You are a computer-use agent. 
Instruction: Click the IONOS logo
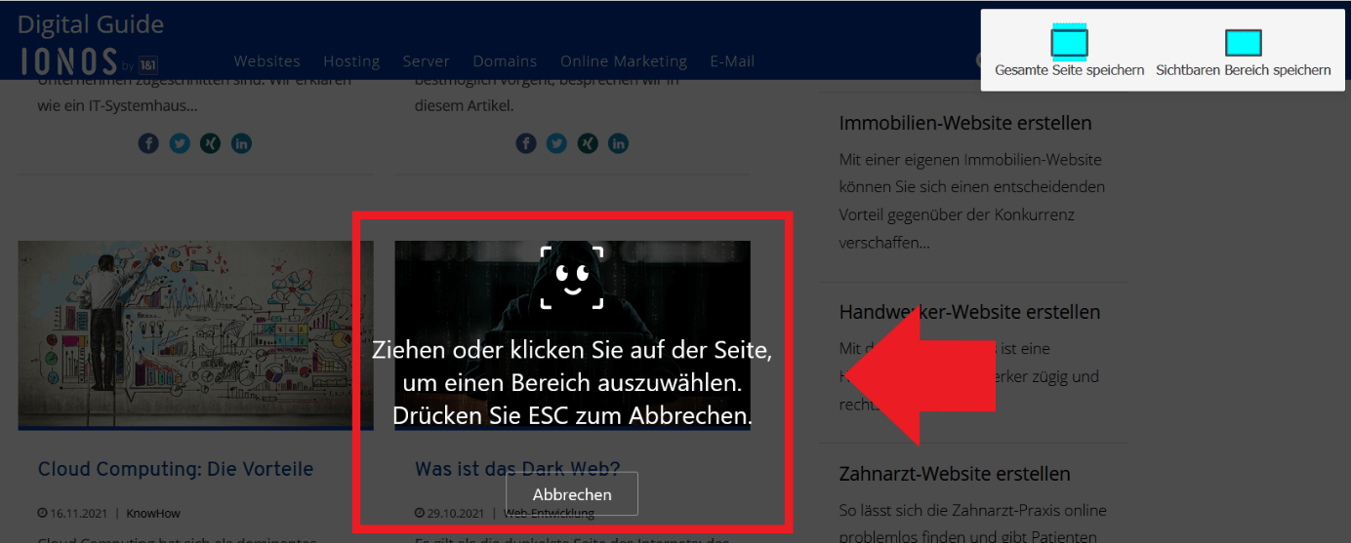pyautogui.click(x=89, y=61)
